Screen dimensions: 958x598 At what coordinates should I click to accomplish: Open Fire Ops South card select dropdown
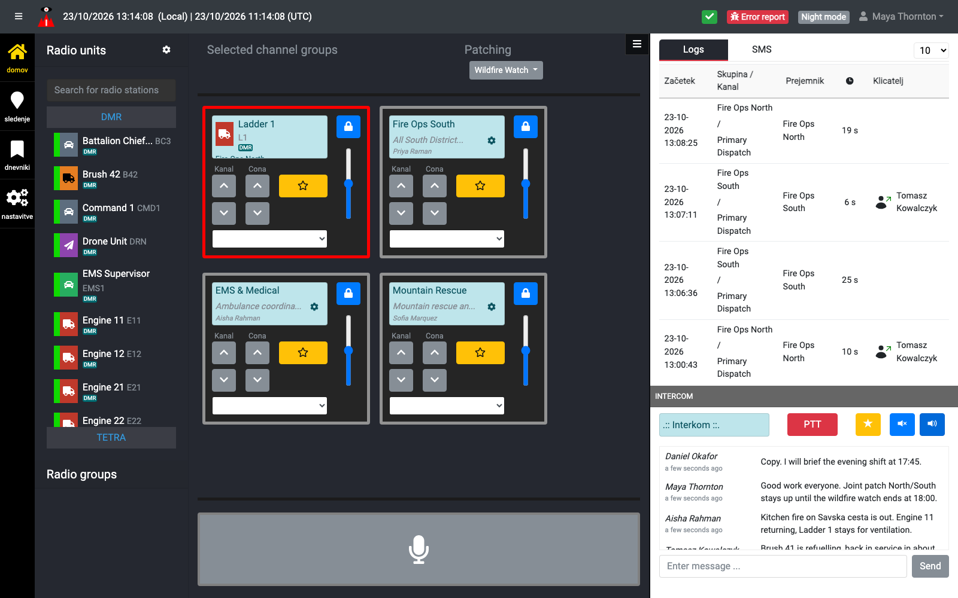(447, 239)
